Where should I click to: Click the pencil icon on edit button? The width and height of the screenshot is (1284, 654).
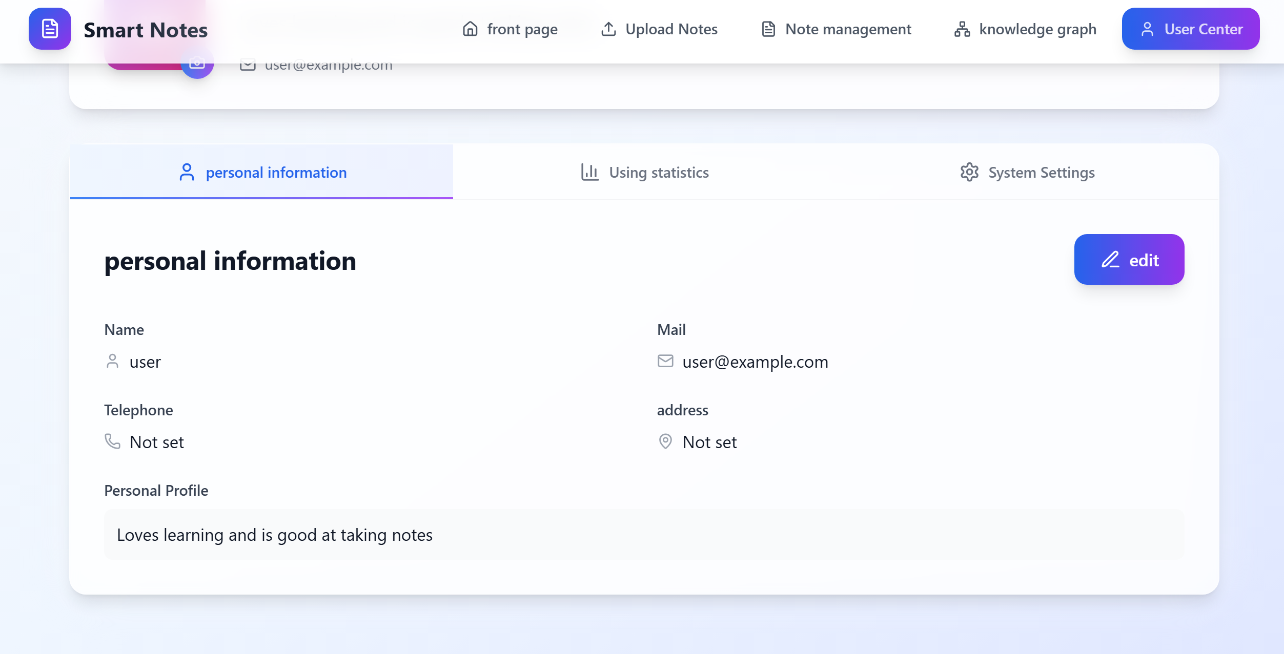tap(1110, 260)
